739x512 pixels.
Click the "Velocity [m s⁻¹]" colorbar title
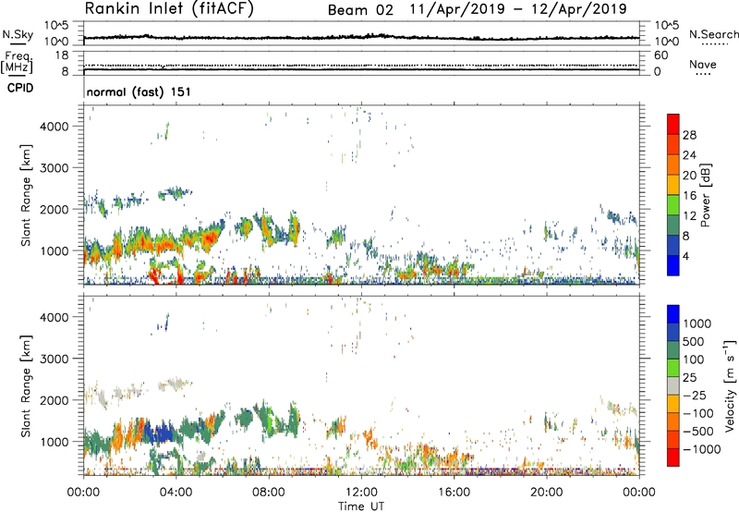tap(730, 385)
